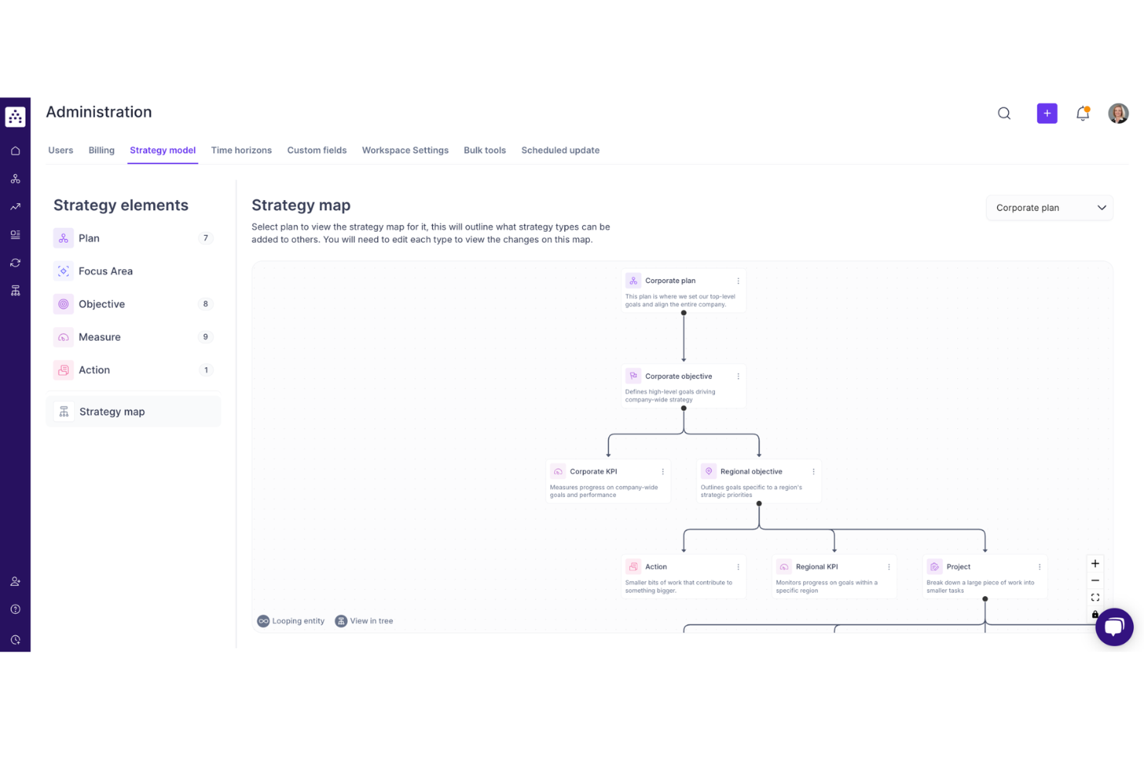Click the invite user icon near sidebar bottom

15,581
